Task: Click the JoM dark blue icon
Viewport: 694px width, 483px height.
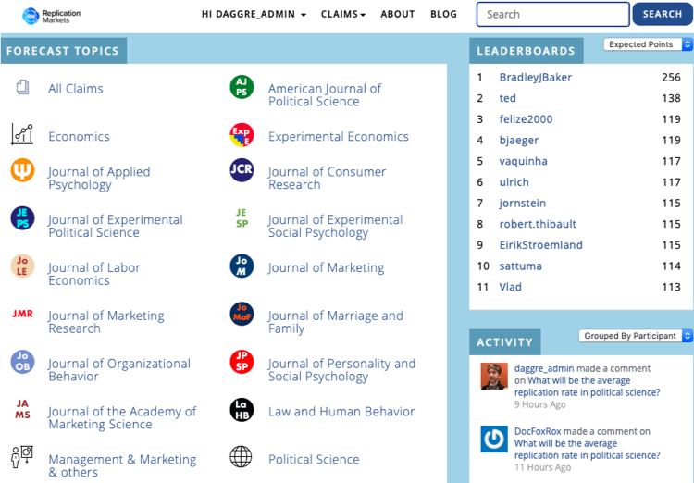Action: (x=242, y=266)
